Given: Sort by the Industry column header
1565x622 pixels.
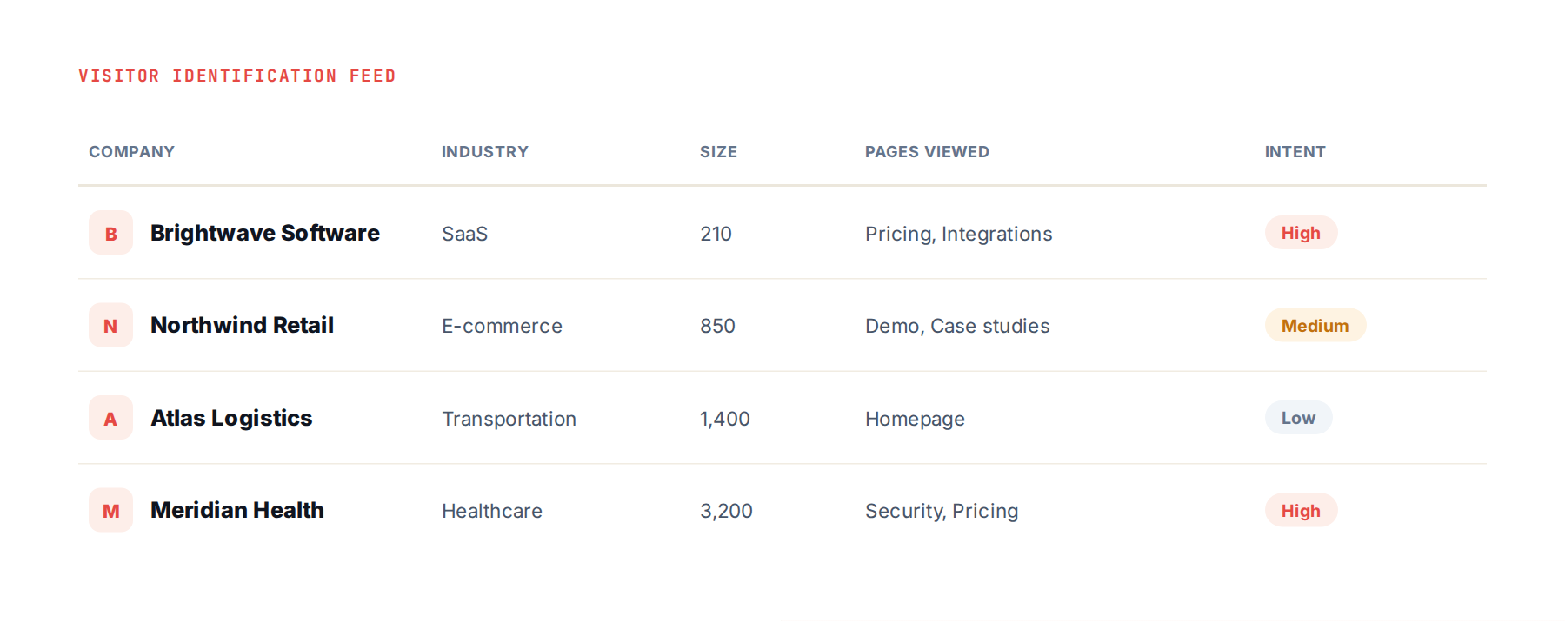Looking at the screenshot, I should [x=485, y=152].
